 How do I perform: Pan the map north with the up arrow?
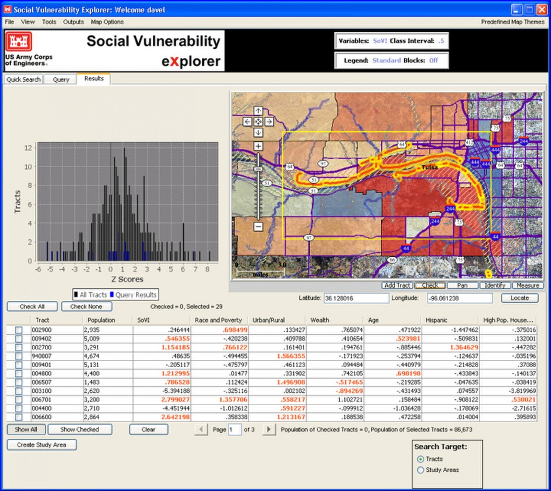[x=258, y=111]
